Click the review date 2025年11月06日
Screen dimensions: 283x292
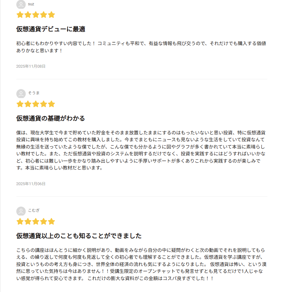point(31,184)
